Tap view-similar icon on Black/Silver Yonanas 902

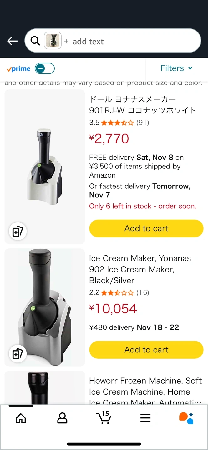point(18,354)
